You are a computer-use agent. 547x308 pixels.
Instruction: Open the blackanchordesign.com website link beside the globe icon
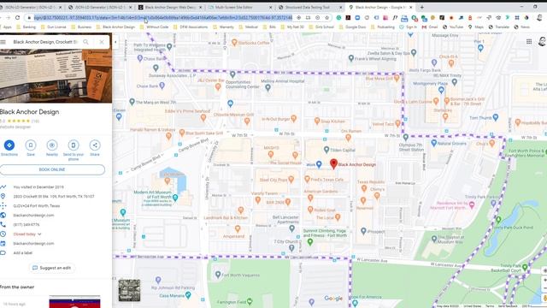34,215
